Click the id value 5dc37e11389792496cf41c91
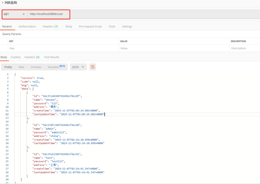 pyautogui.click(x=61, y=154)
